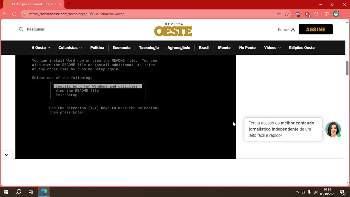Viewport: 350px width, 197px height.
Task: Click the network tray icon
Action: (316, 192)
